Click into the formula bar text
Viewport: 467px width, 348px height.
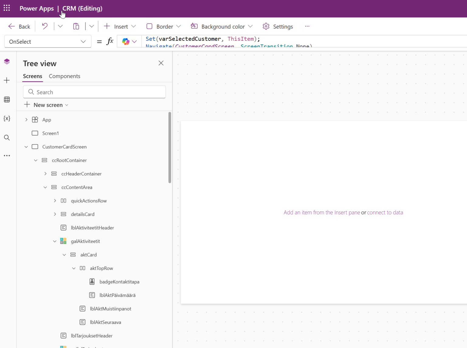coord(304,42)
